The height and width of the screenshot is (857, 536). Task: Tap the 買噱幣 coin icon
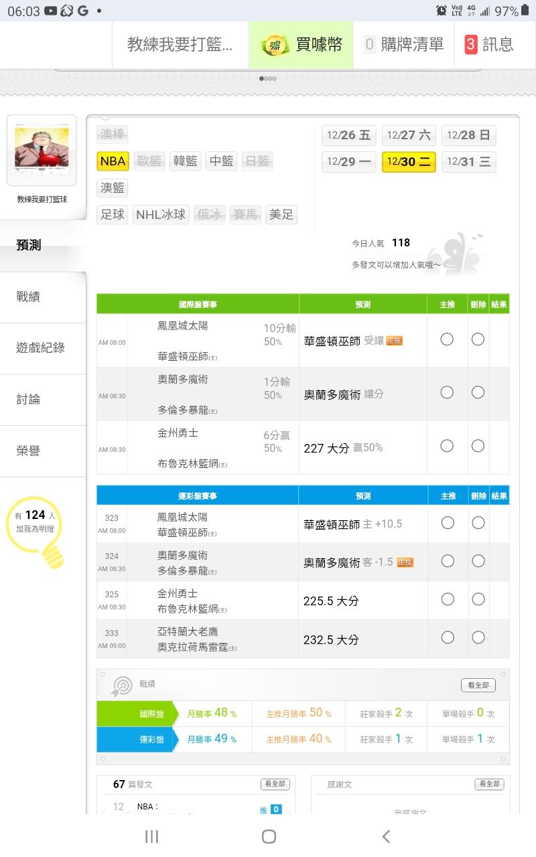coord(275,45)
